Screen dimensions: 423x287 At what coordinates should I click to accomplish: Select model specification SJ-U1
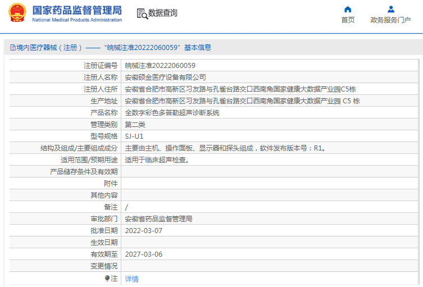point(134,136)
